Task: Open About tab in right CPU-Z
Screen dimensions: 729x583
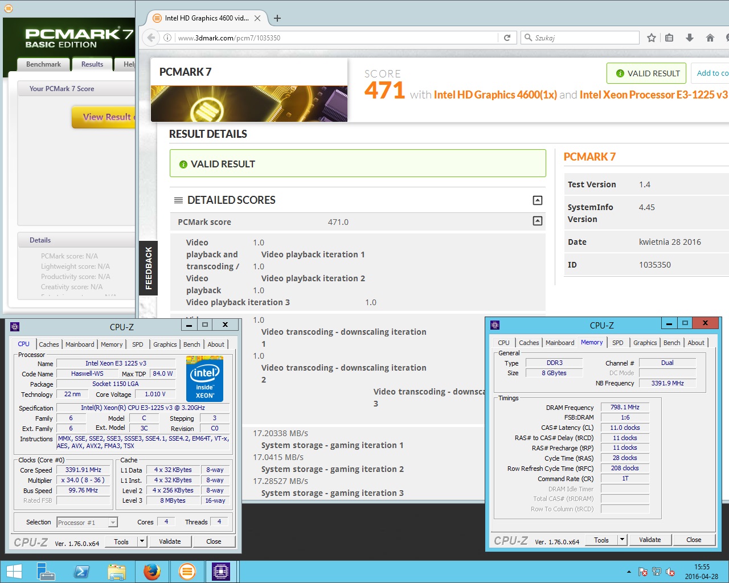Action: tap(696, 343)
